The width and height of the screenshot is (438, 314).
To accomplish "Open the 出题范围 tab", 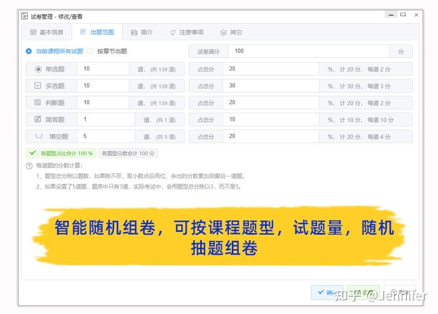I will click(x=97, y=32).
